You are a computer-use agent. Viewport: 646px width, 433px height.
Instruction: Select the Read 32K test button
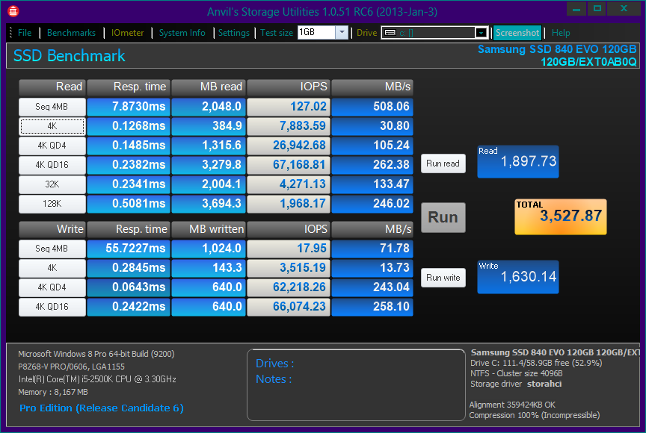pos(52,184)
